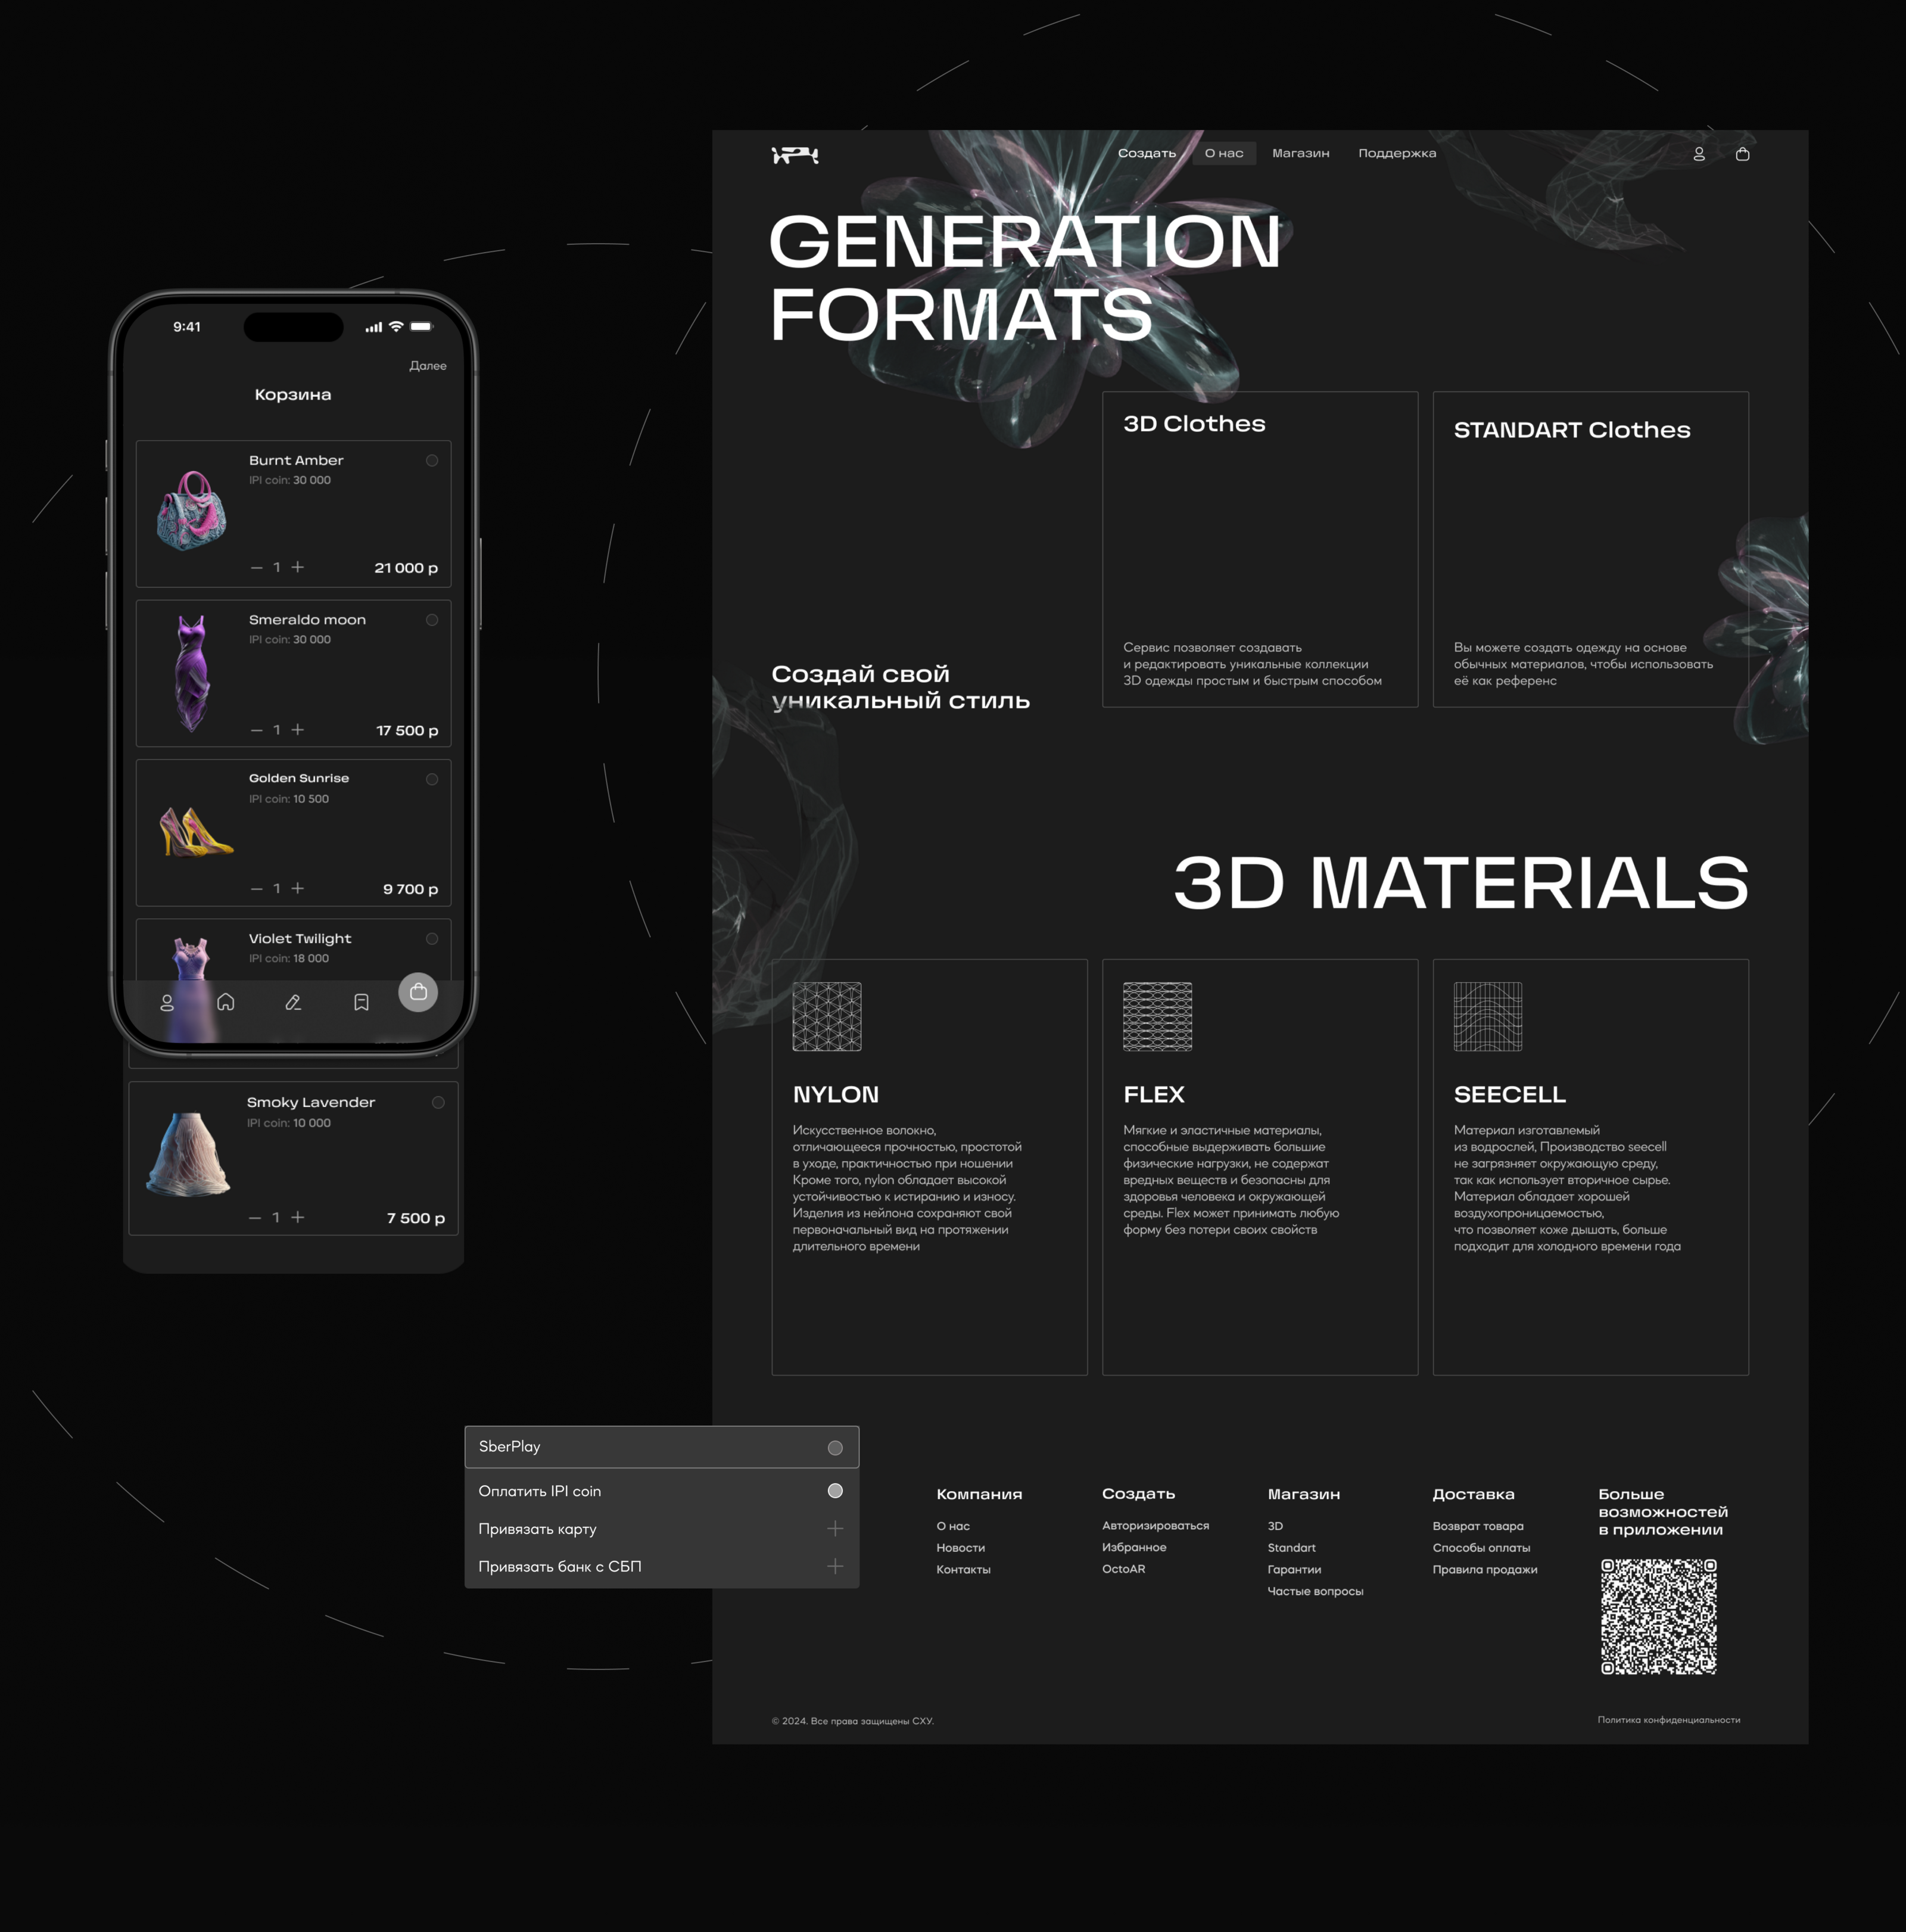1906x1932 pixels.
Task: Tap the bookmark icon in phone nav bar
Action: [x=361, y=1002]
